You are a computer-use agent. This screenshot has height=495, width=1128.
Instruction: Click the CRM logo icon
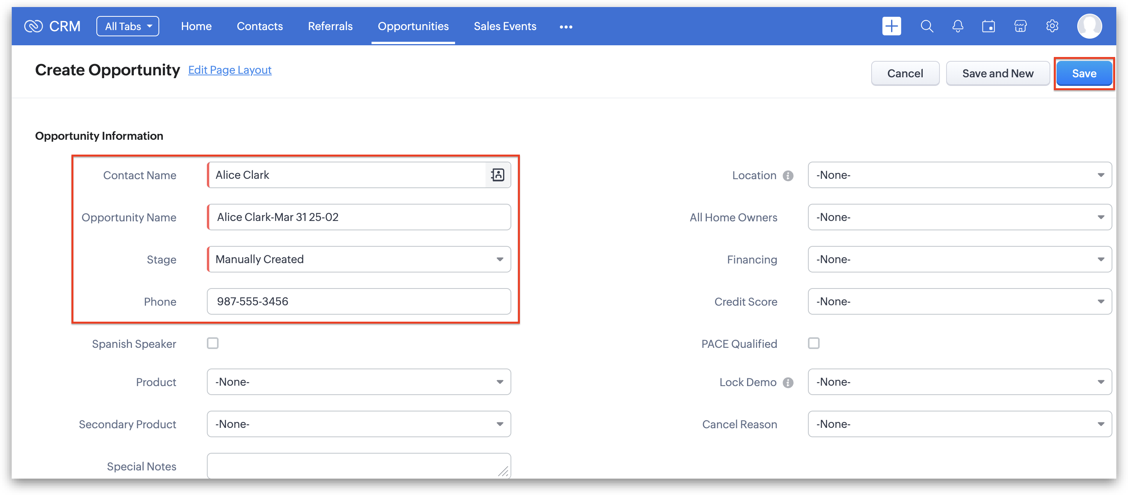point(33,26)
